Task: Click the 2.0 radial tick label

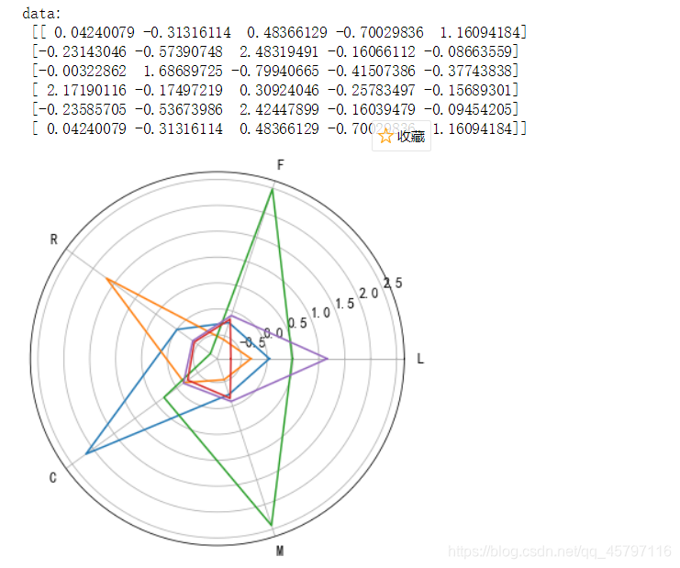Action: 369,294
